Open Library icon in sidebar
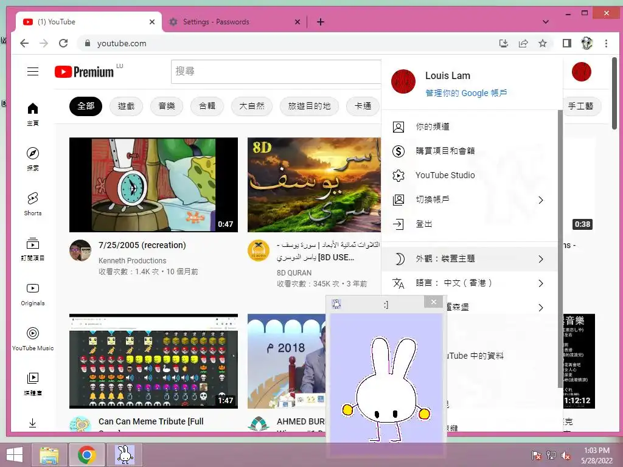Screen dimensions: 623x467 pos(33,378)
